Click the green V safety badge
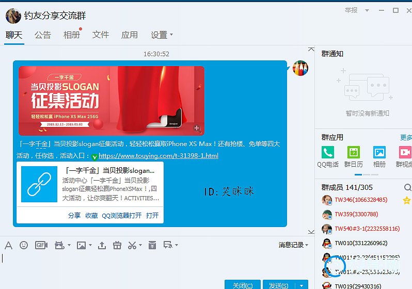The width and height of the screenshot is (412, 289). pos(94,157)
